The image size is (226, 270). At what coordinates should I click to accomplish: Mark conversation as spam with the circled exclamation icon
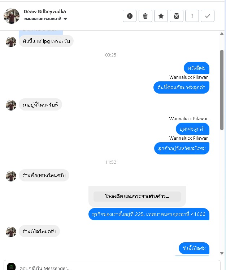point(130,16)
